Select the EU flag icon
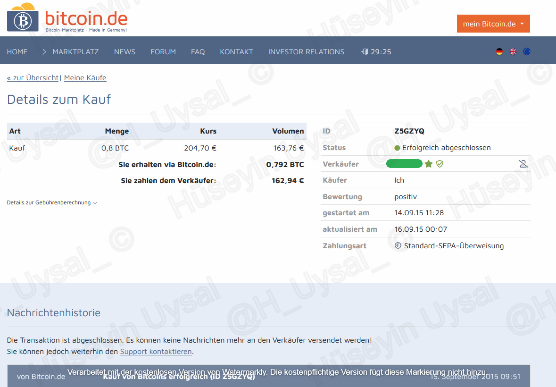Image resolution: width=556 pixels, height=387 pixels. 527,52
